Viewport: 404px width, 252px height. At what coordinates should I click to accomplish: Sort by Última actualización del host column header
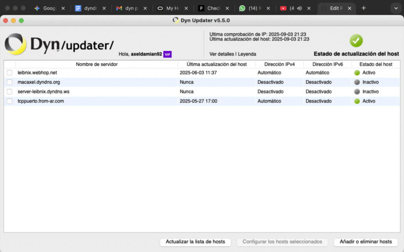217,64
